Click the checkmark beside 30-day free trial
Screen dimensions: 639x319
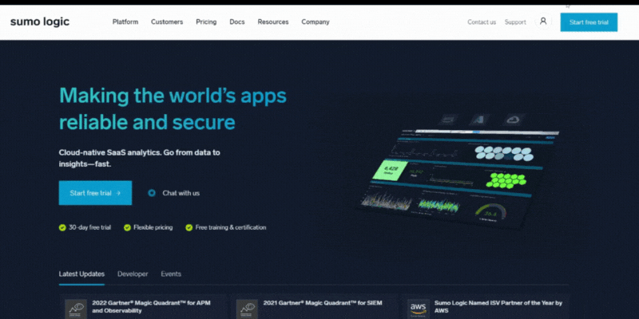tap(62, 227)
